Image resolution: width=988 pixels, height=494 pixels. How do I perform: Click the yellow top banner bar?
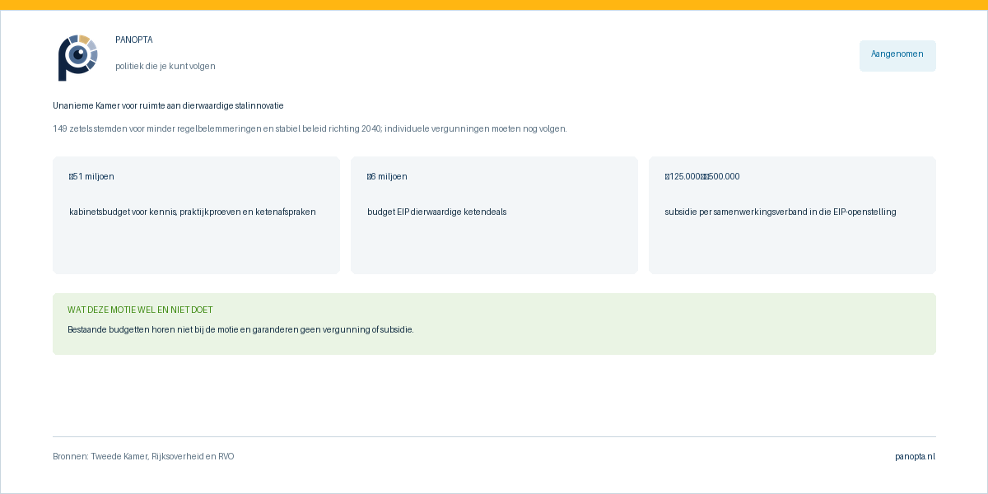494,5
